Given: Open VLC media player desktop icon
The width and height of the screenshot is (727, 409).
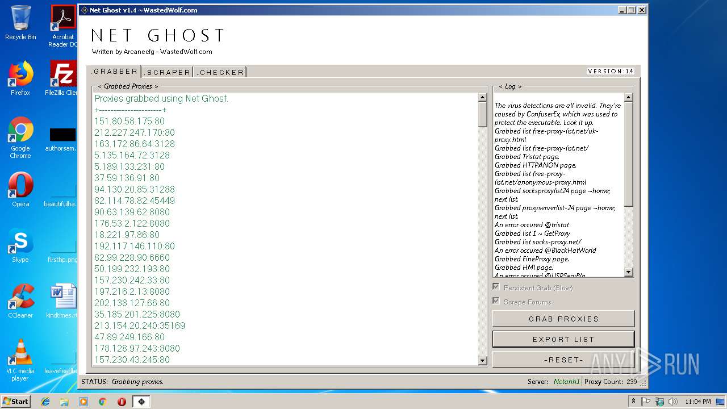Looking at the screenshot, I should 20,360.
